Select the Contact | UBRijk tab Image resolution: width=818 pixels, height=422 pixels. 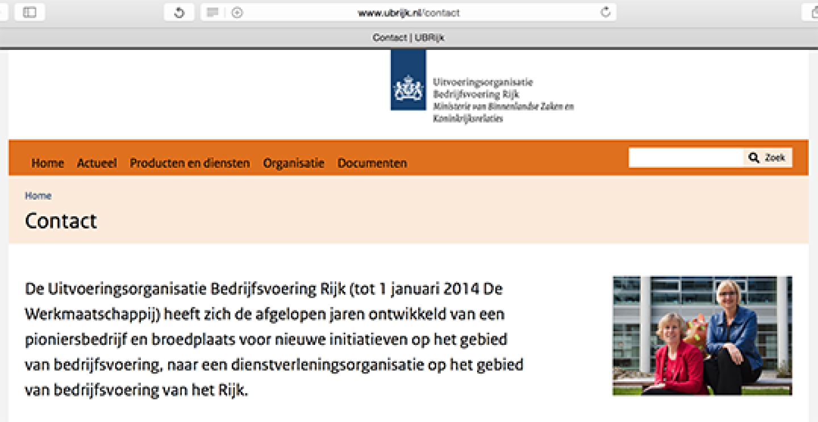(408, 37)
